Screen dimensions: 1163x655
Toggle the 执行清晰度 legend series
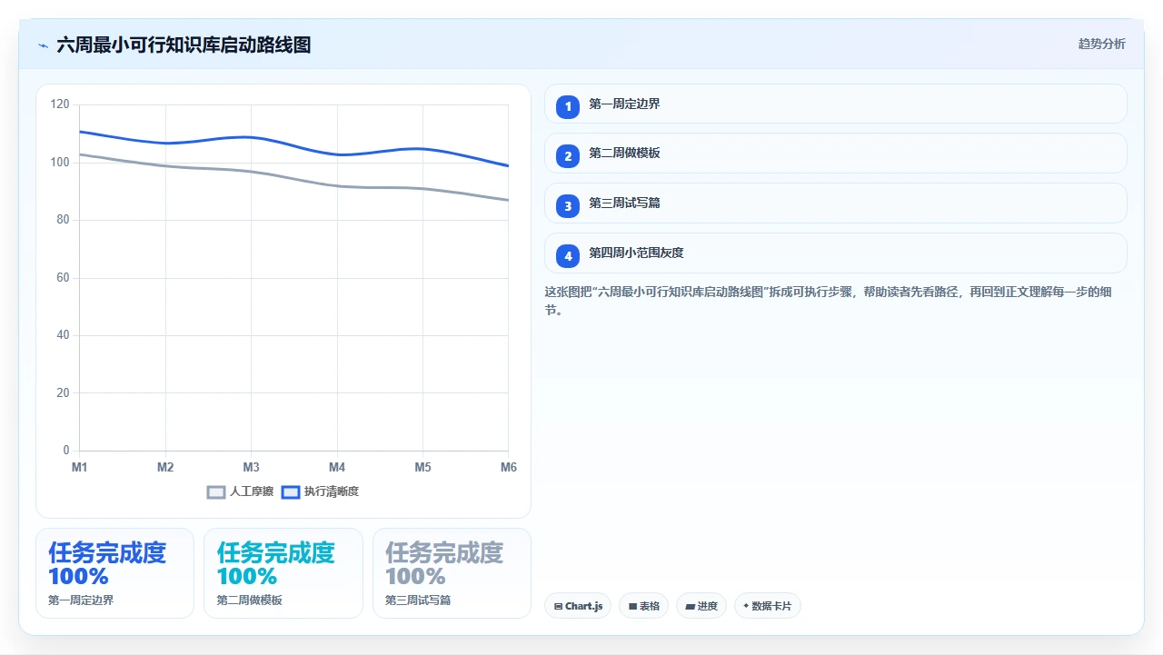click(320, 491)
